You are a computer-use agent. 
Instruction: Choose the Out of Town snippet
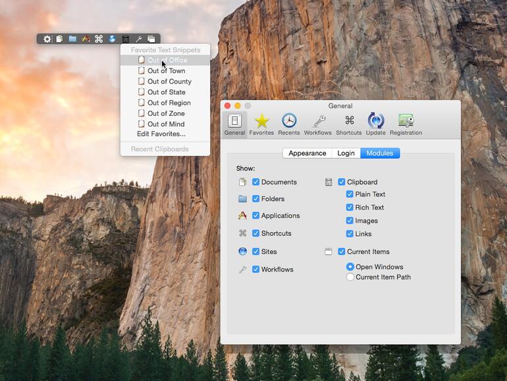(166, 71)
